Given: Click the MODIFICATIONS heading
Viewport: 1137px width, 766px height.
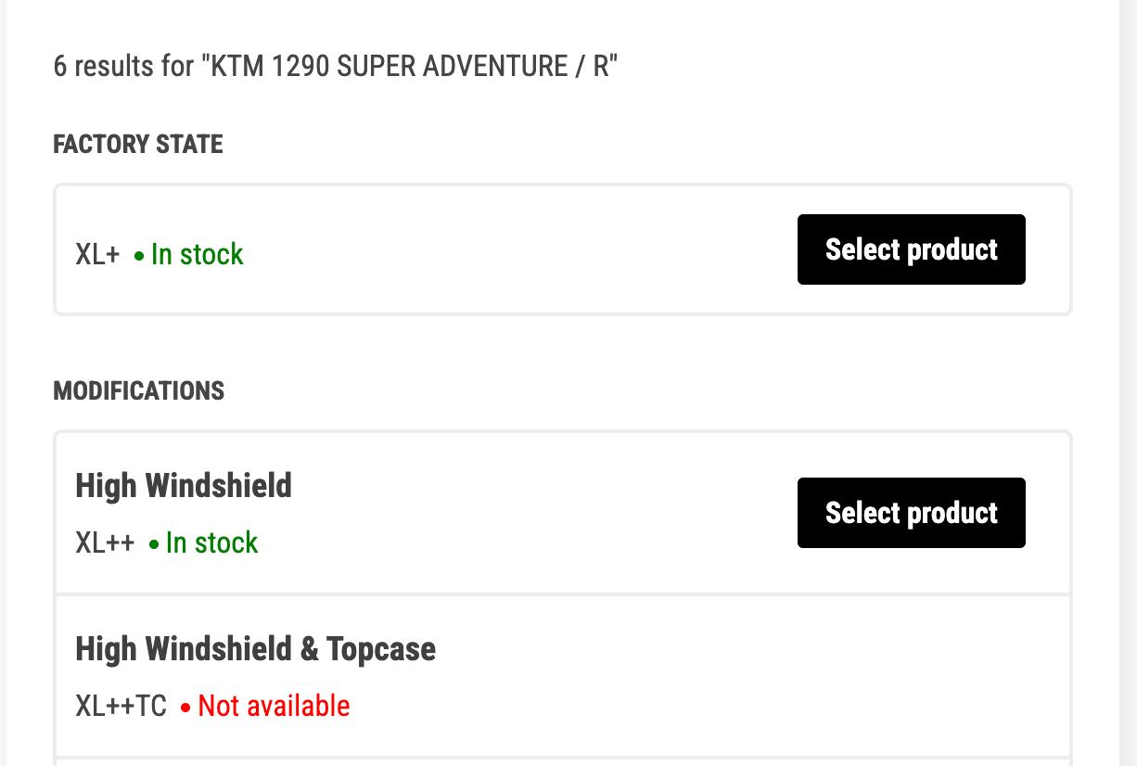Looking at the screenshot, I should pyautogui.click(x=138, y=391).
